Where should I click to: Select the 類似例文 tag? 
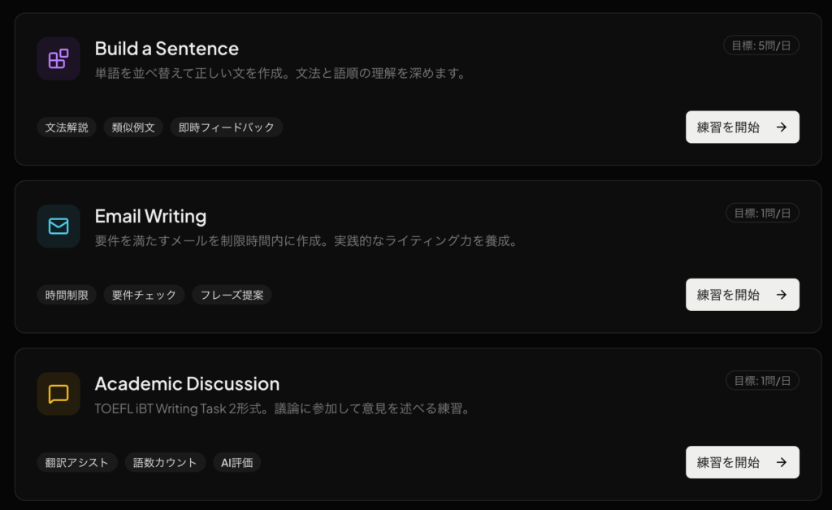(132, 127)
